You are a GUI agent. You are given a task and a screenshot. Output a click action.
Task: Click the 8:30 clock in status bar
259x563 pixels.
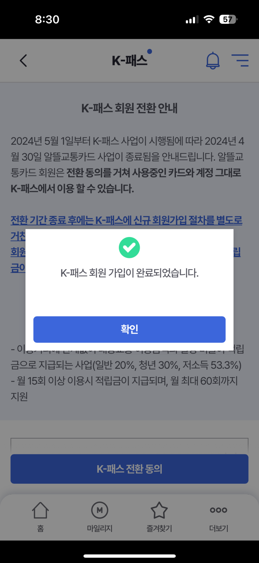point(47,19)
